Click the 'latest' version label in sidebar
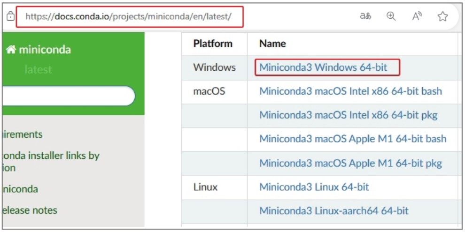This screenshot has height=232, width=465. click(x=38, y=69)
